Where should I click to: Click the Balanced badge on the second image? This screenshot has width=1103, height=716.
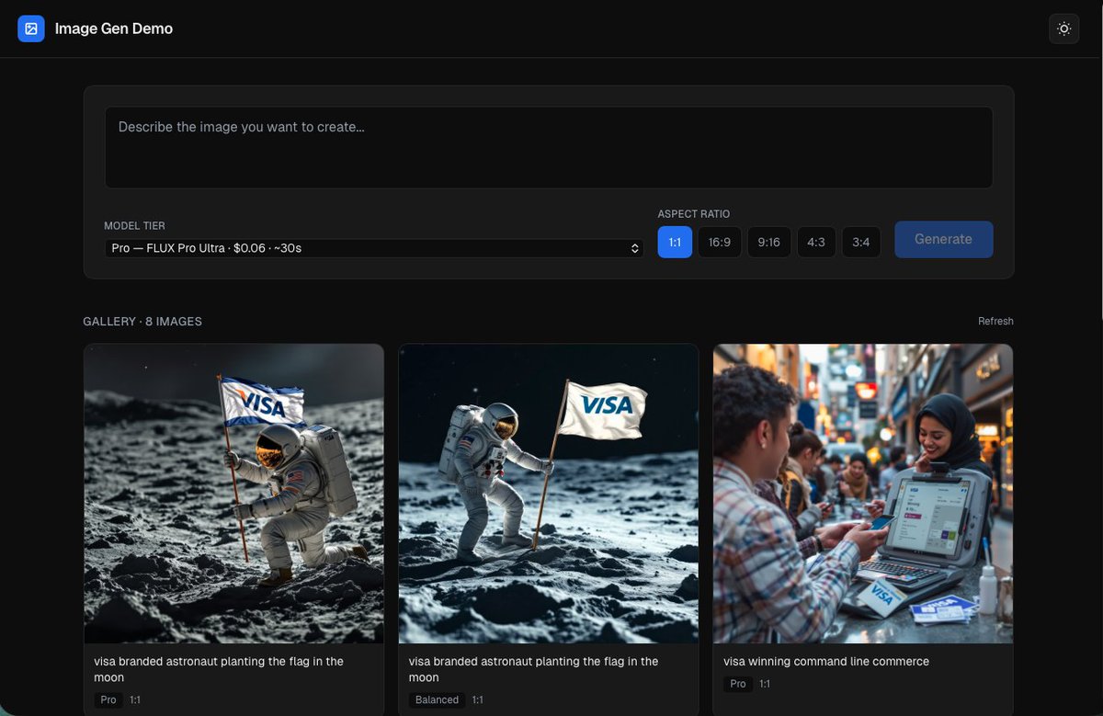[436, 699]
